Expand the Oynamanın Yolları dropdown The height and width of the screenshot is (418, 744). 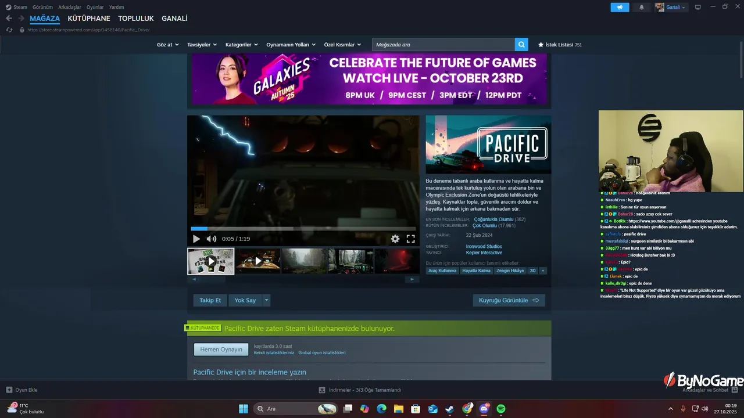pos(291,45)
